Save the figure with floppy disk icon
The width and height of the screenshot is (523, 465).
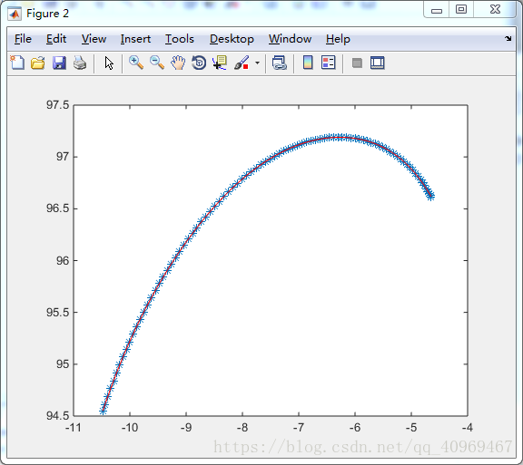click(59, 63)
